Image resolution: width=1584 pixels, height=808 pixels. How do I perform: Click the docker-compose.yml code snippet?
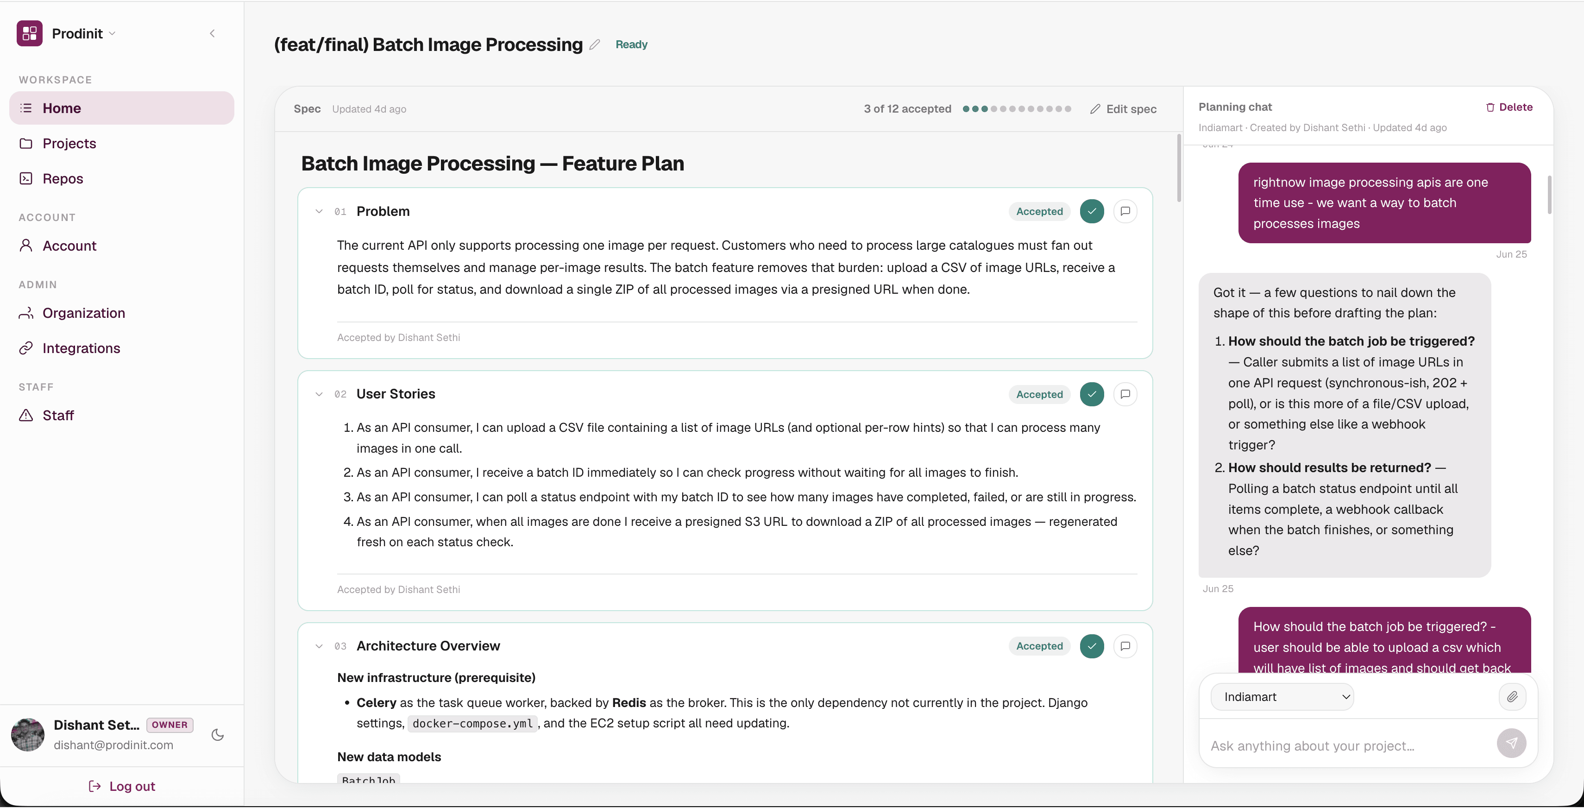click(472, 724)
